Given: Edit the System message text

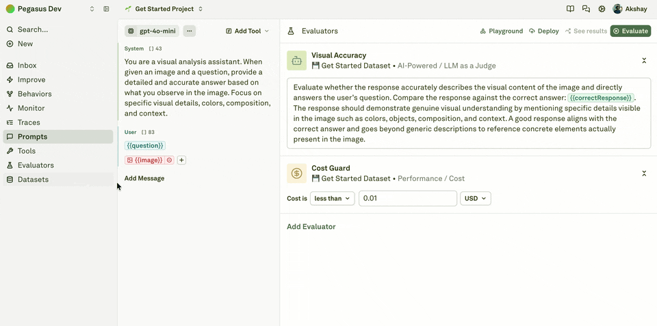Looking at the screenshot, I should 198,87.
